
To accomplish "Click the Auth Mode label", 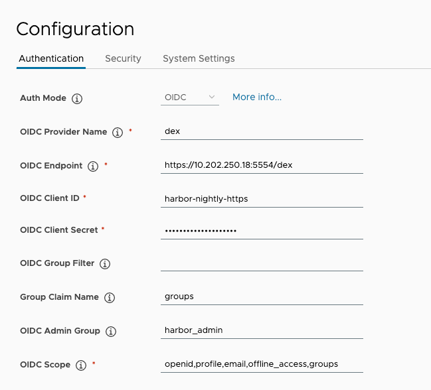I will (x=43, y=98).
